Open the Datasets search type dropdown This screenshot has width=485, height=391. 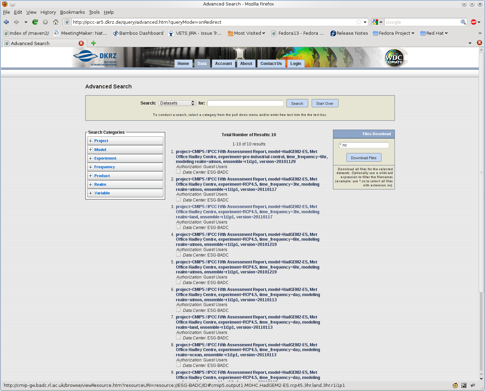coord(177,103)
